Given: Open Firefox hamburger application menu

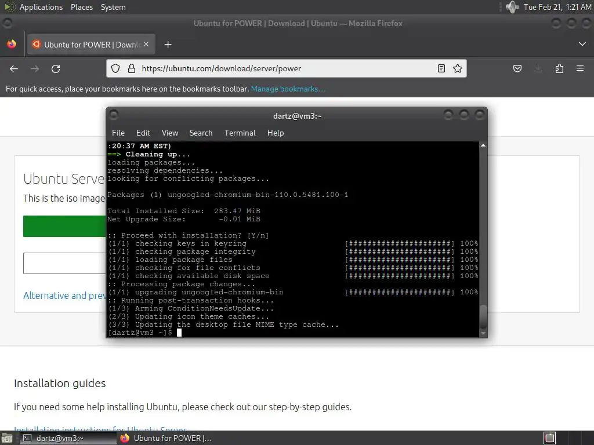Looking at the screenshot, I should pyautogui.click(x=580, y=68).
